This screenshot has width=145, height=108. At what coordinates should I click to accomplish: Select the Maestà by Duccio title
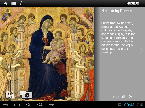(x=116, y=11)
